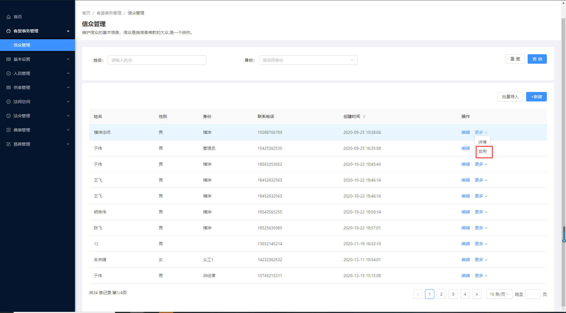Expand the 基本设置 submenu chevron

[68, 59]
